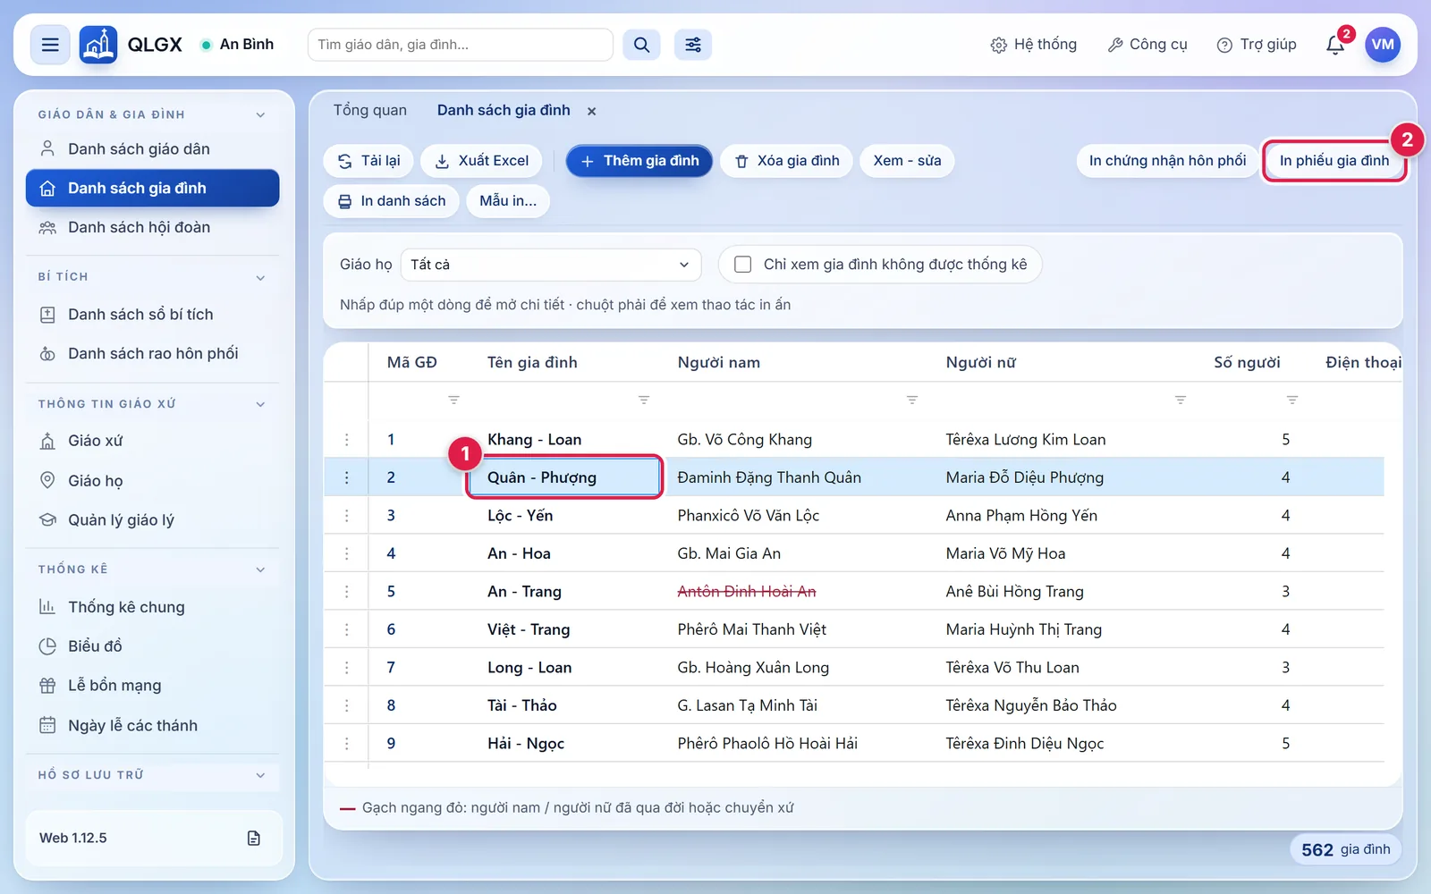Screen dimensions: 1431x894
Task: Open Danh sách giáo dân in sidebar
Action: [x=152, y=148]
